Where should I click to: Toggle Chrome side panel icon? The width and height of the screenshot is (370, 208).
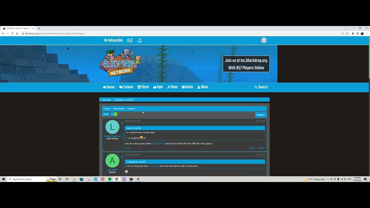[357, 34]
